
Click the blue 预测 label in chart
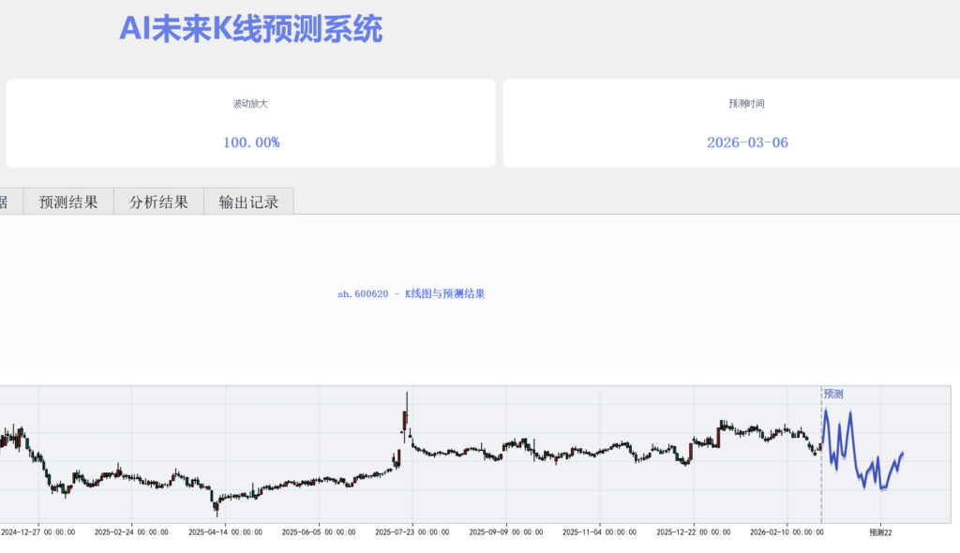833,394
